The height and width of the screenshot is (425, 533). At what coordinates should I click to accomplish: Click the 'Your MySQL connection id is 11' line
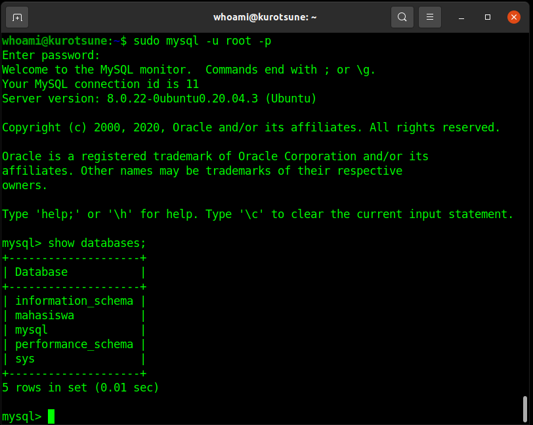coord(100,84)
